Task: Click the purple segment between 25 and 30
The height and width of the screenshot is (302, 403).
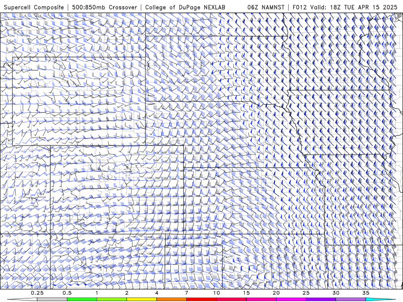Action: click(321, 299)
